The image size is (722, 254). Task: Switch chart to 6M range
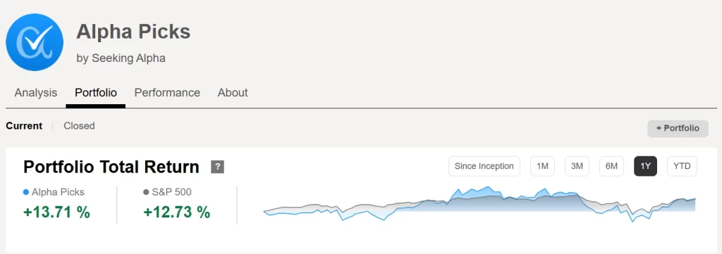(x=611, y=166)
